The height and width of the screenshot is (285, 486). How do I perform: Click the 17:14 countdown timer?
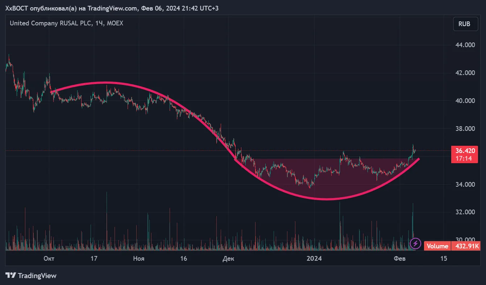point(464,159)
